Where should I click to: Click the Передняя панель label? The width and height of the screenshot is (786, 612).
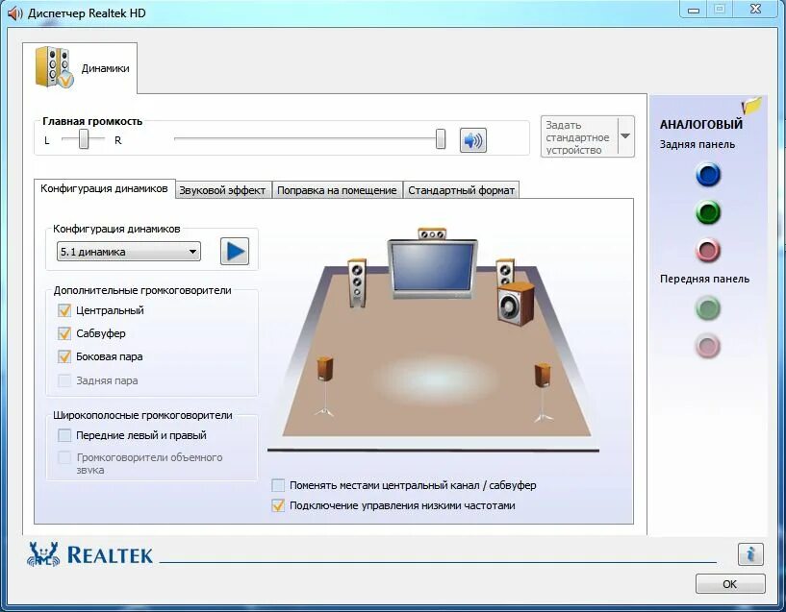pos(704,279)
